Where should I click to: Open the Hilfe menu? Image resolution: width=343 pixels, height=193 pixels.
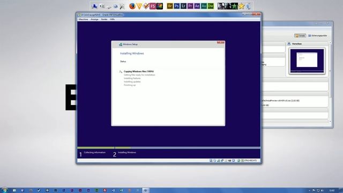point(112,19)
